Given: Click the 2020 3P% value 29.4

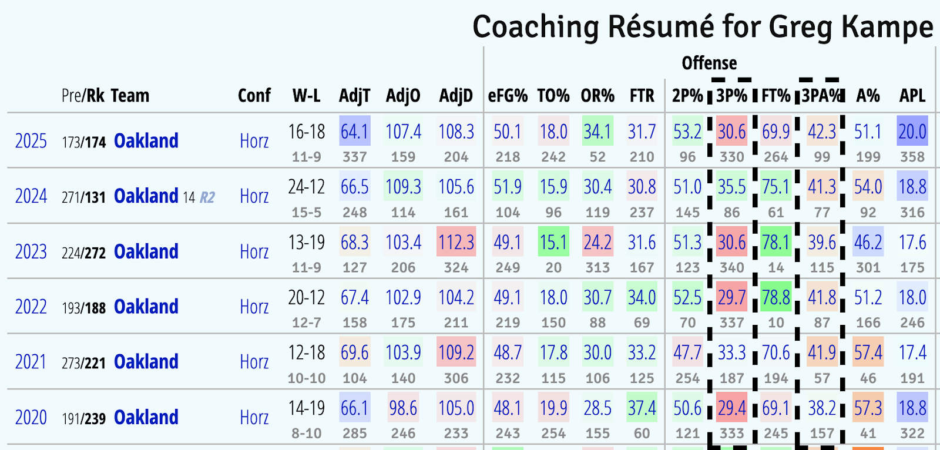Looking at the screenshot, I should pos(731,408).
